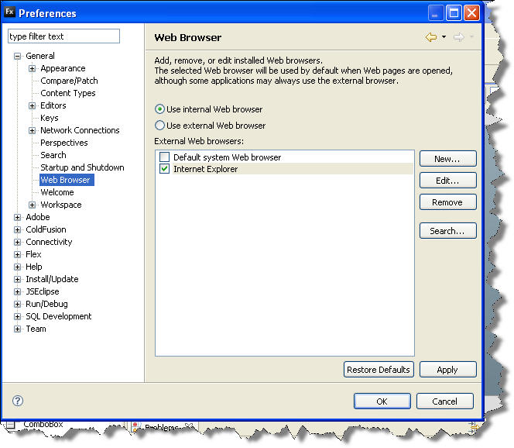Select Use internal Web browser option
The height and width of the screenshot is (448, 514).
point(160,109)
